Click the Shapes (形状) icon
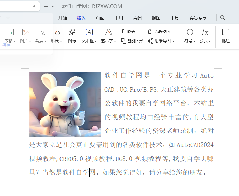The width and height of the screenshot is (239, 196). click(56, 32)
